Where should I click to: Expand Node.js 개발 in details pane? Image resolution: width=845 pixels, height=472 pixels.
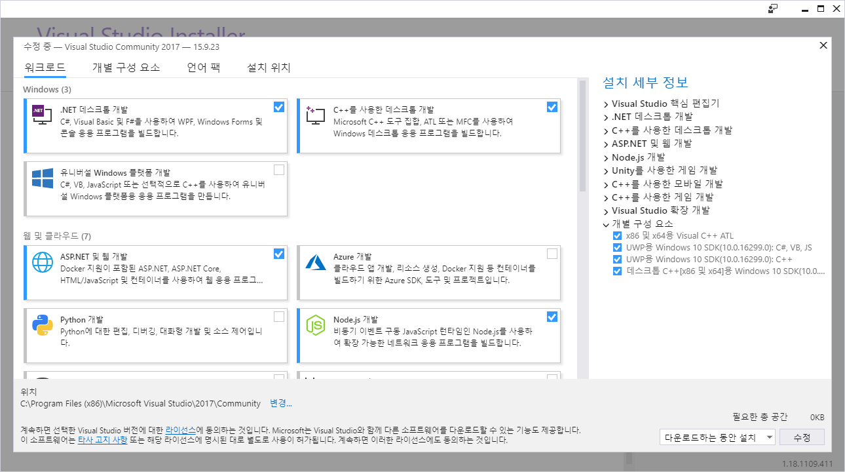[606, 157]
